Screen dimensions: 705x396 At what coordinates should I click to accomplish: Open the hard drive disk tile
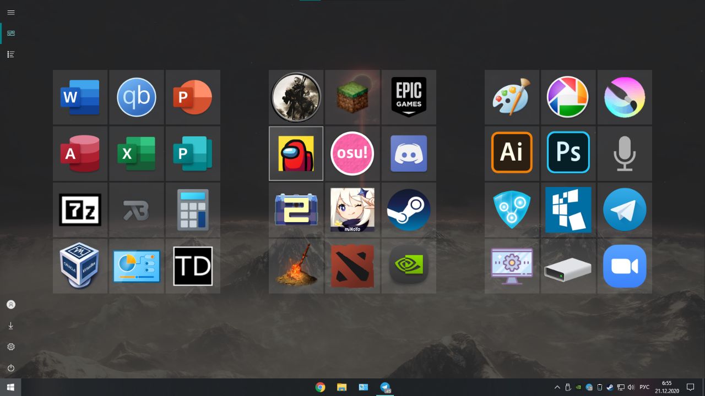568,266
